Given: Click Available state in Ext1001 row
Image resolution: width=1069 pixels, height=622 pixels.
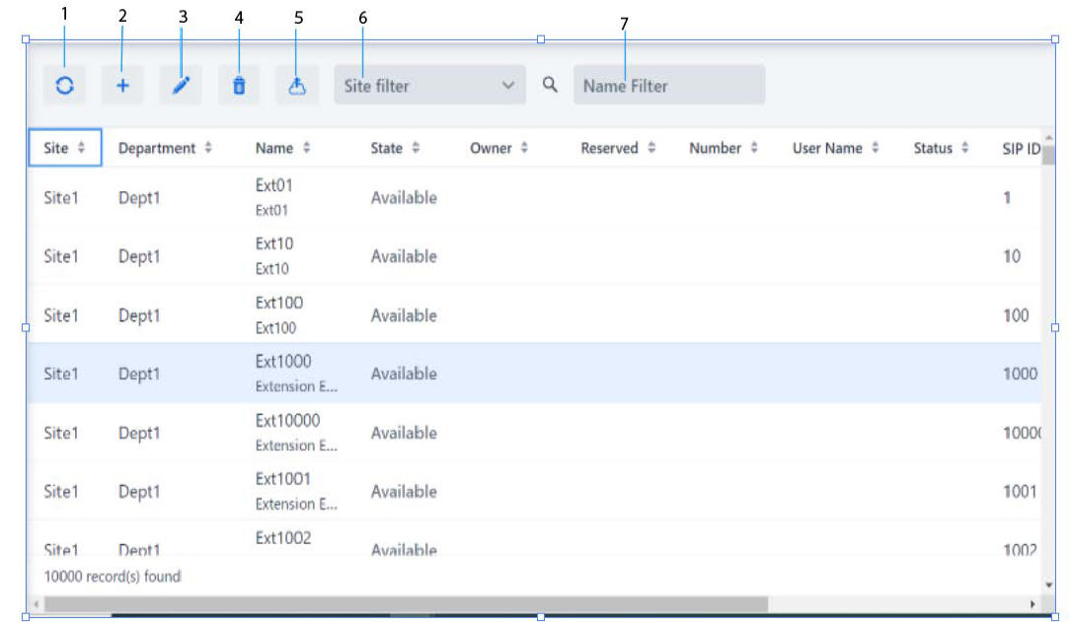Looking at the screenshot, I should pyautogui.click(x=404, y=491).
